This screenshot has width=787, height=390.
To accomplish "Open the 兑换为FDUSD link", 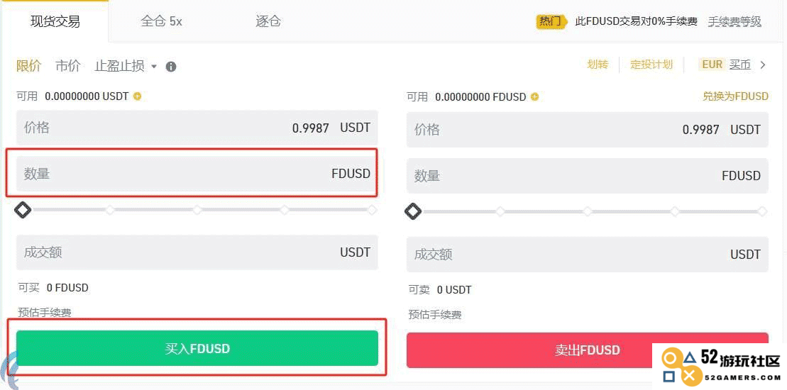I will coord(735,96).
